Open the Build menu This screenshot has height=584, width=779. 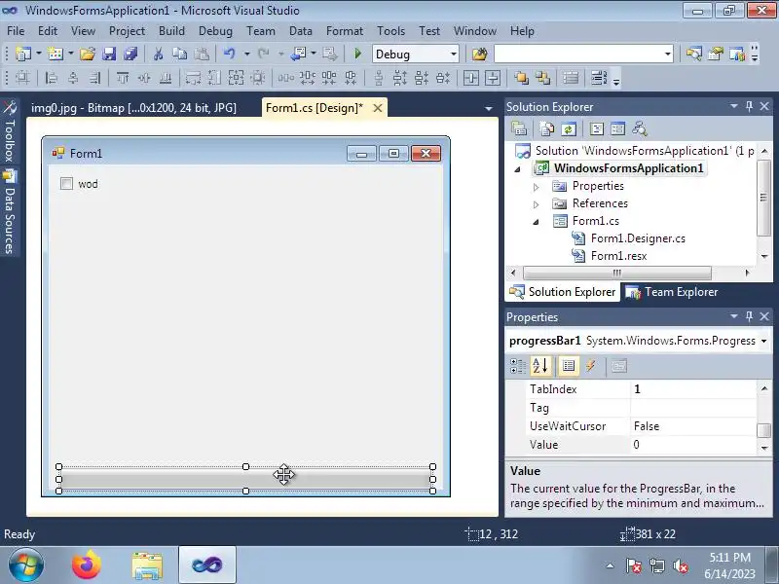pyautogui.click(x=171, y=31)
